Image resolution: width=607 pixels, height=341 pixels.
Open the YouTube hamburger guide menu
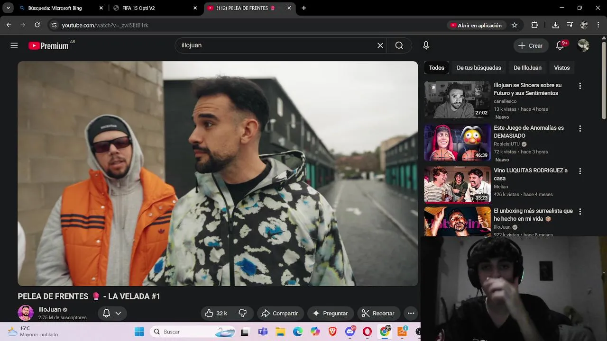(x=14, y=45)
